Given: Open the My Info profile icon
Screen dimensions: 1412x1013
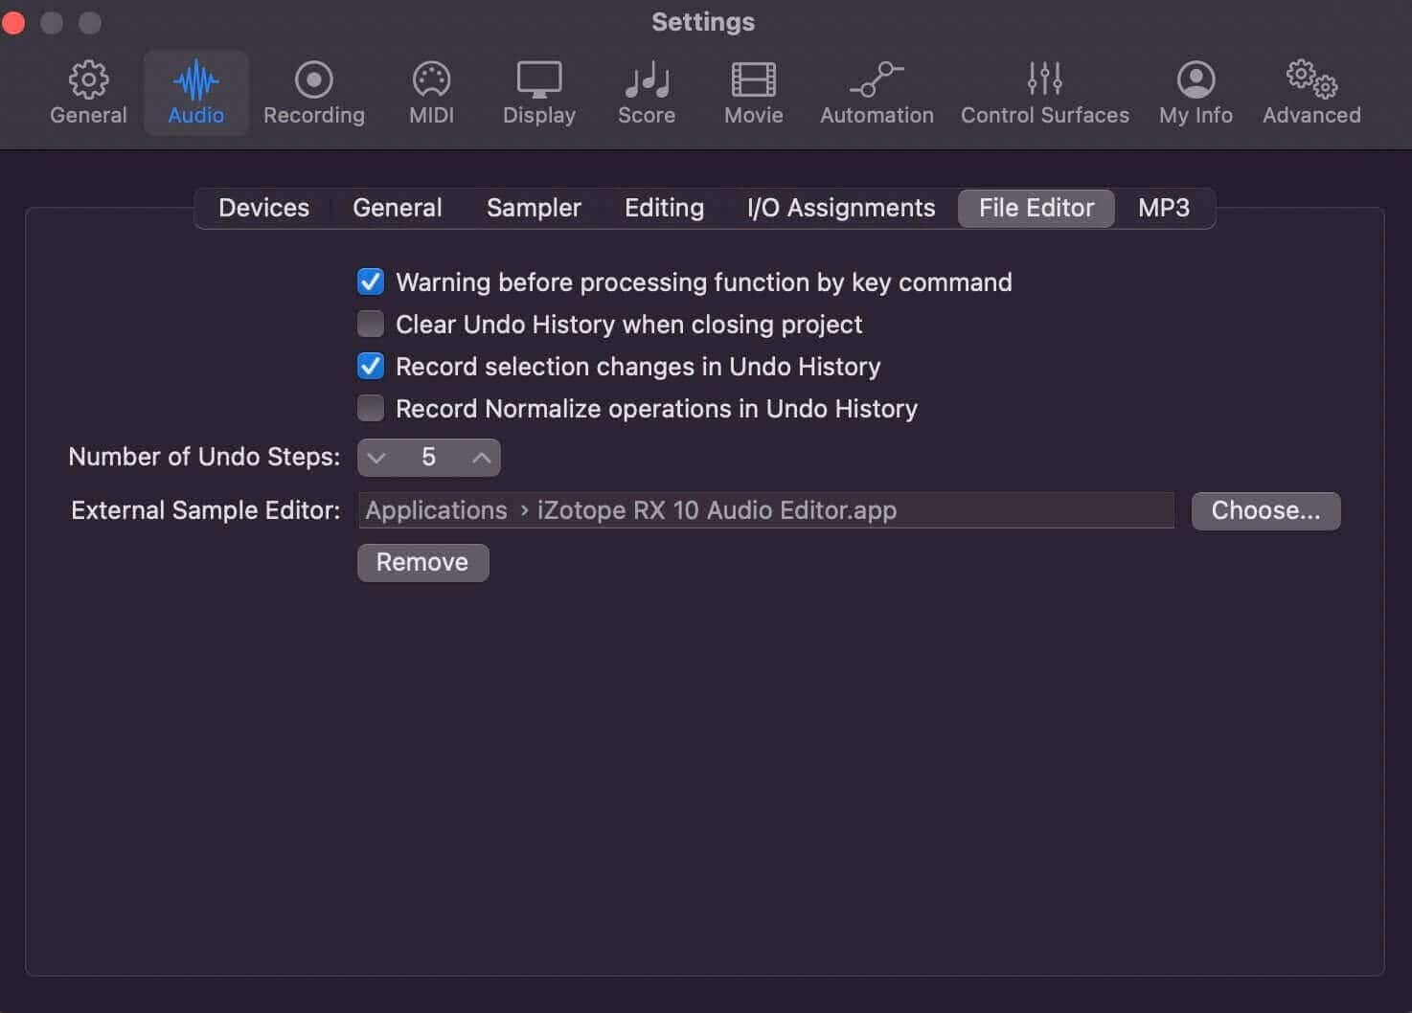Looking at the screenshot, I should click(1196, 80).
